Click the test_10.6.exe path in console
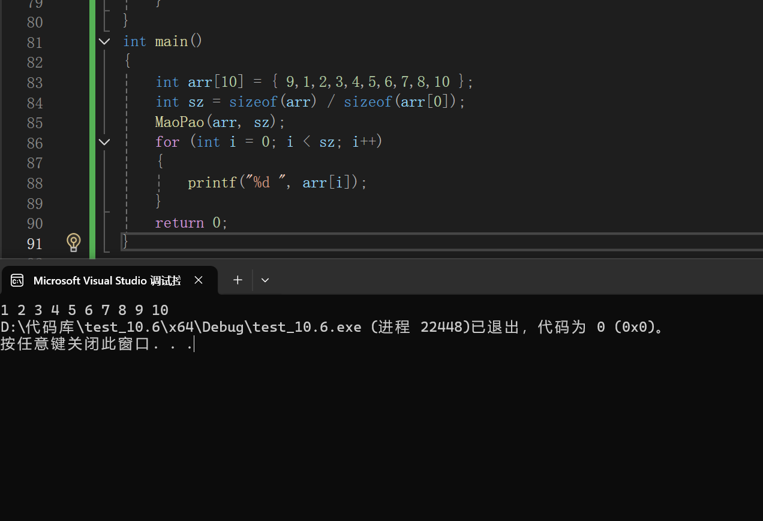Image resolution: width=763 pixels, height=521 pixels. tap(181, 327)
